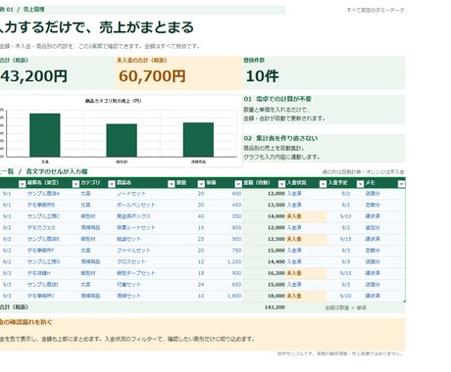Screen dimensions: 451x372
Task: Select the payment date cell 9/20
Action: [345, 296]
